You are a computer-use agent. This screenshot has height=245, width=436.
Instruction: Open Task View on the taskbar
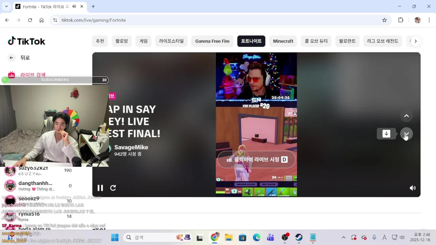click(x=200, y=238)
